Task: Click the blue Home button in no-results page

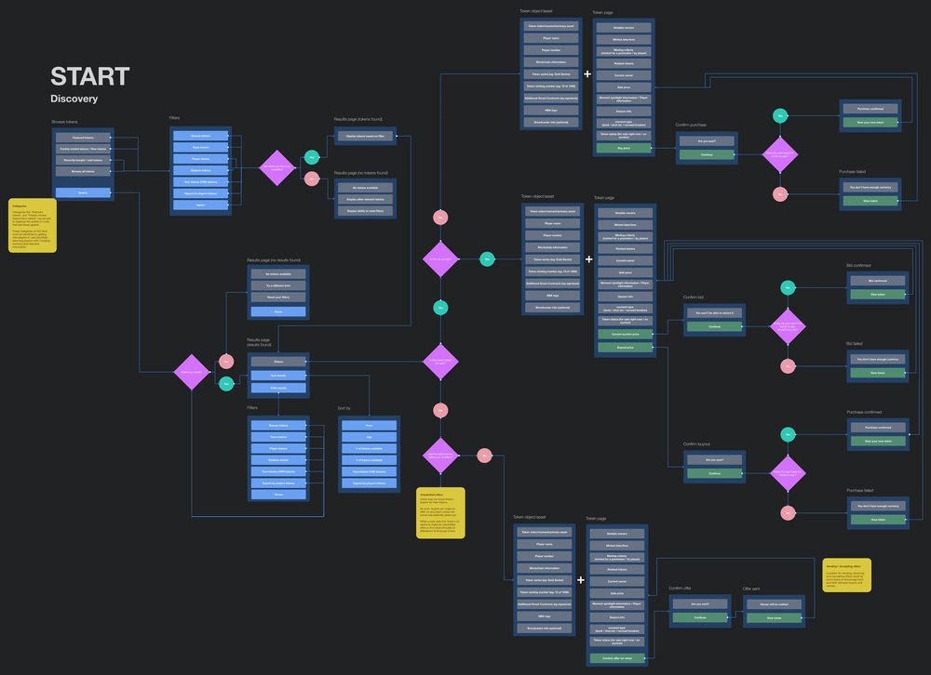Action: coord(278,311)
